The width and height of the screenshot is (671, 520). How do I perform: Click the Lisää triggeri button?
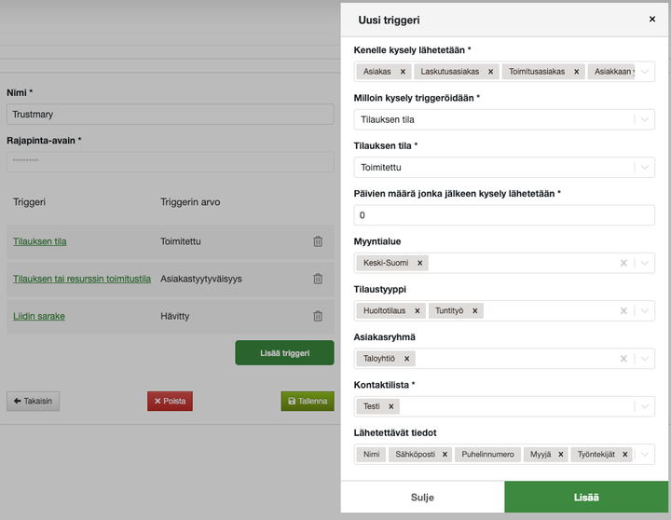pos(284,352)
